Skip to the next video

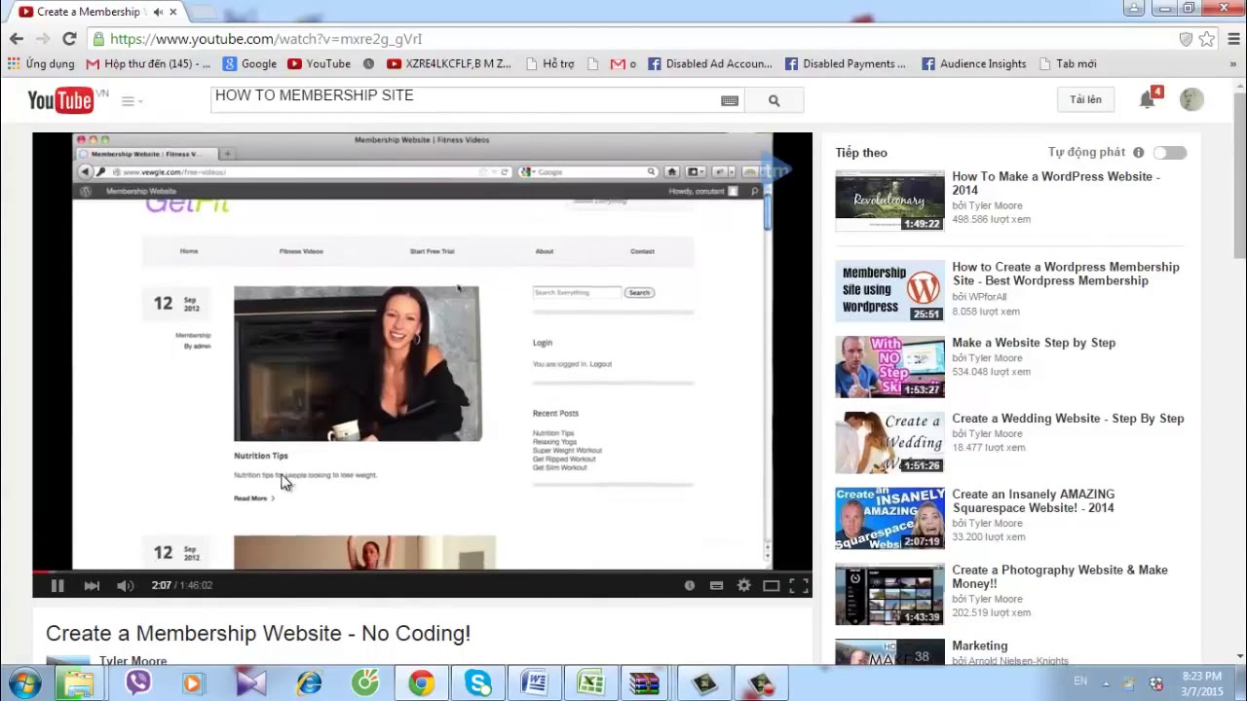tap(92, 585)
